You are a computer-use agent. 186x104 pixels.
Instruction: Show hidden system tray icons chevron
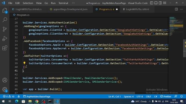(150, 101)
